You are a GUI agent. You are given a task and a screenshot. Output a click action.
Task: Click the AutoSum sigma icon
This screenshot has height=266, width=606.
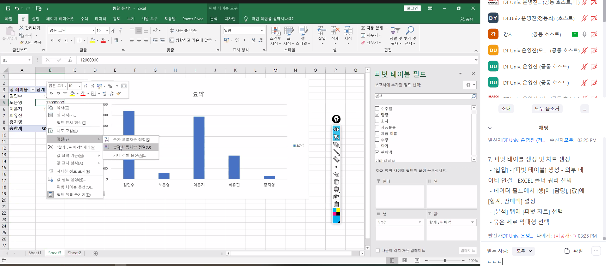coord(363,28)
